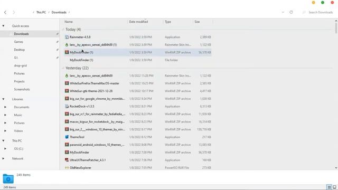Open Desktop in Quick access
338x190 pixels.
[x=20, y=50]
